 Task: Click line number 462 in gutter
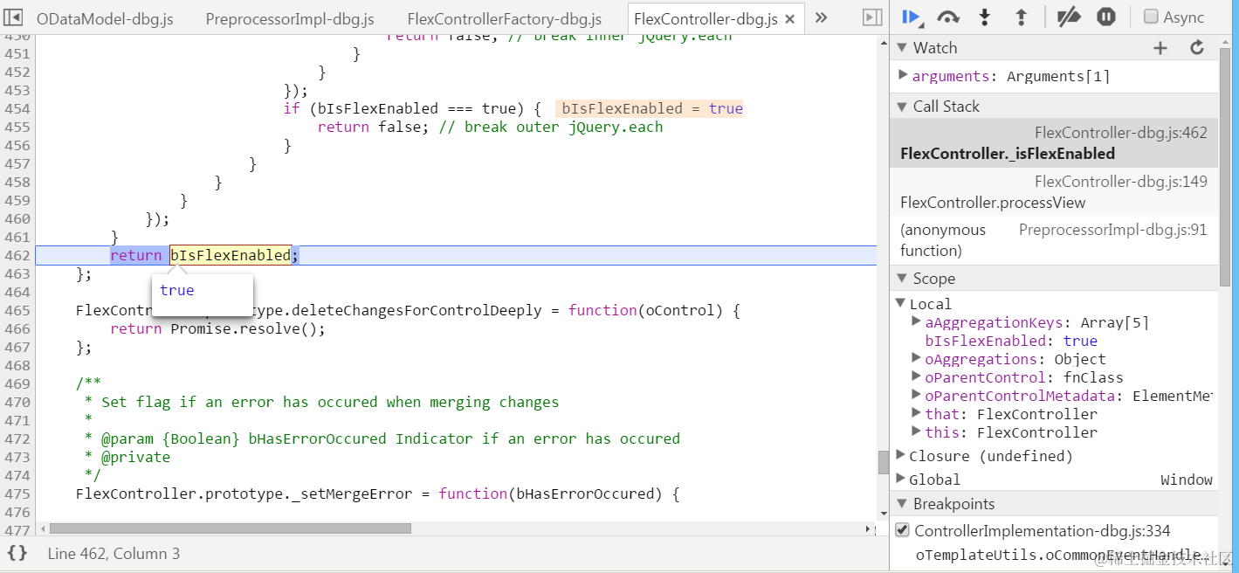(17, 255)
